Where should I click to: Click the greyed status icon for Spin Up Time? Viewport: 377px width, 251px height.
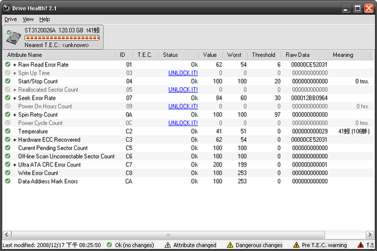8,73
